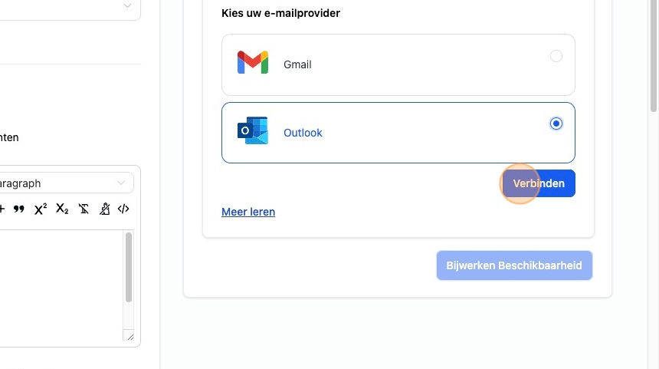The image size is (659, 369).
Task: Click Bijwerken Beschikbaarheid button
Action: (514, 265)
